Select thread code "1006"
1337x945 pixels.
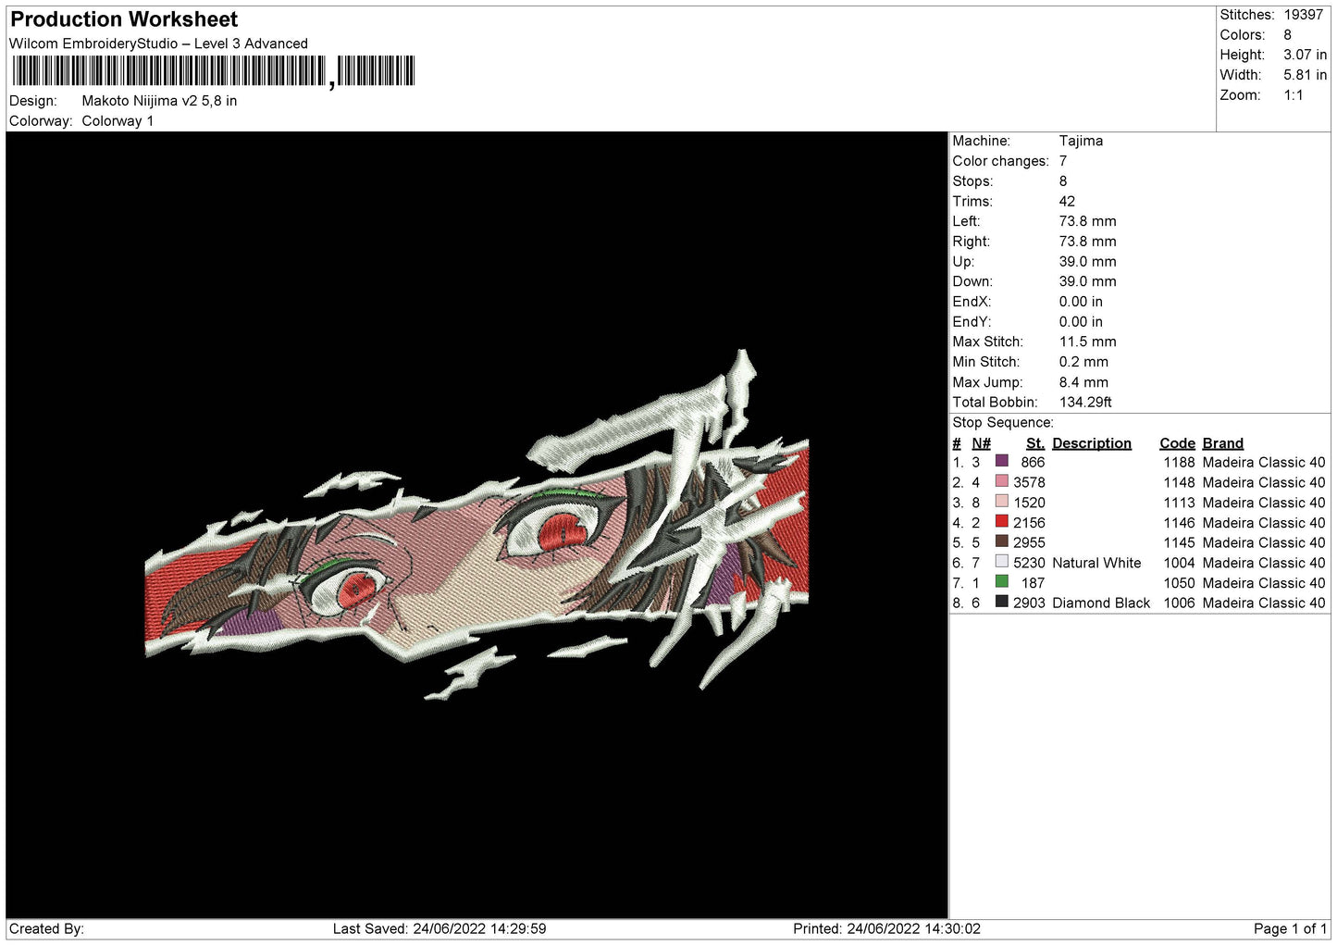coord(1180,603)
